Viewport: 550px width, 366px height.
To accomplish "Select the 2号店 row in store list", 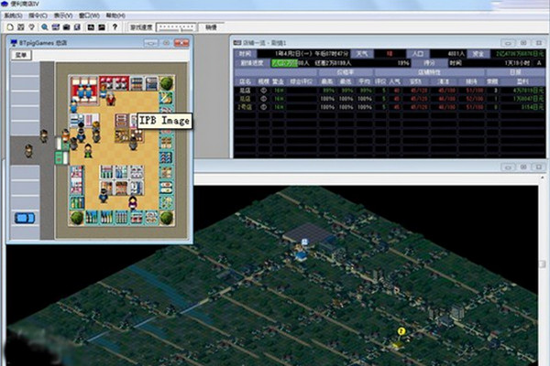I will [x=390, y=108].
